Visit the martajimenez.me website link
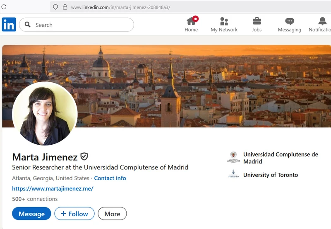This screenshot has width=331, height=229. click(53, 188)
